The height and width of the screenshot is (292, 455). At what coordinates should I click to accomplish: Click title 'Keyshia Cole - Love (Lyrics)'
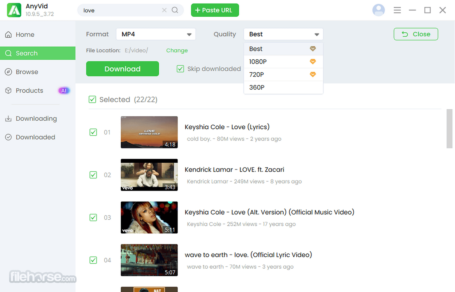pyautogui.click(x=227, y=127)
